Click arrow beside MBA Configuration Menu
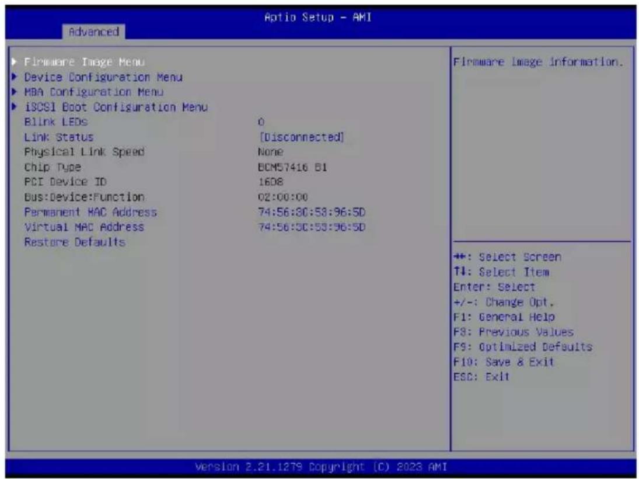639x479 pixels. (15, 92)
